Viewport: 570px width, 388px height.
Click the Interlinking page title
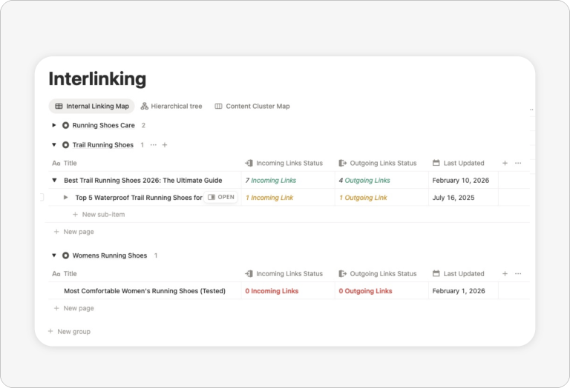click(x=97, y=78)
